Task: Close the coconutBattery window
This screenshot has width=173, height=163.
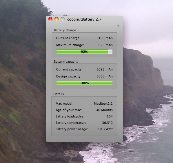Action: coord(50,19)
